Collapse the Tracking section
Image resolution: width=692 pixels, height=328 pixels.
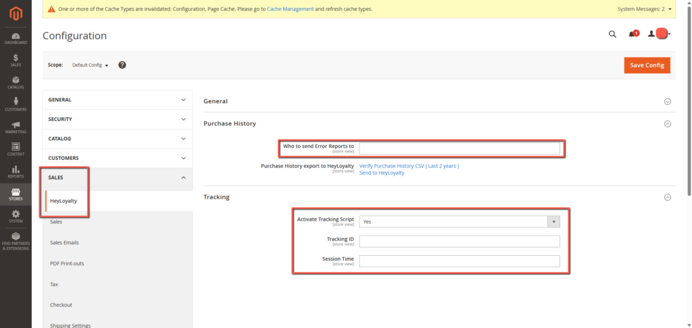tap(667, 197)
